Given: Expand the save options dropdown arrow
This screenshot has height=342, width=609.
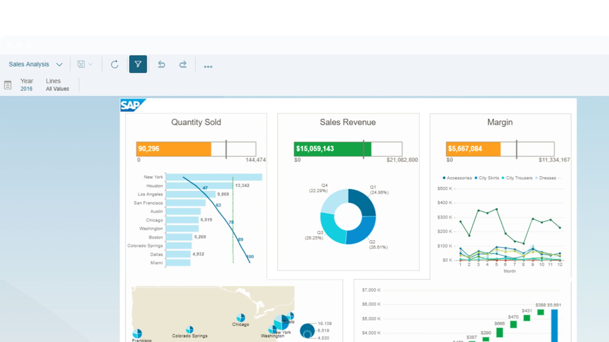Looking at the screenshot, I should [x=91, y=64].
